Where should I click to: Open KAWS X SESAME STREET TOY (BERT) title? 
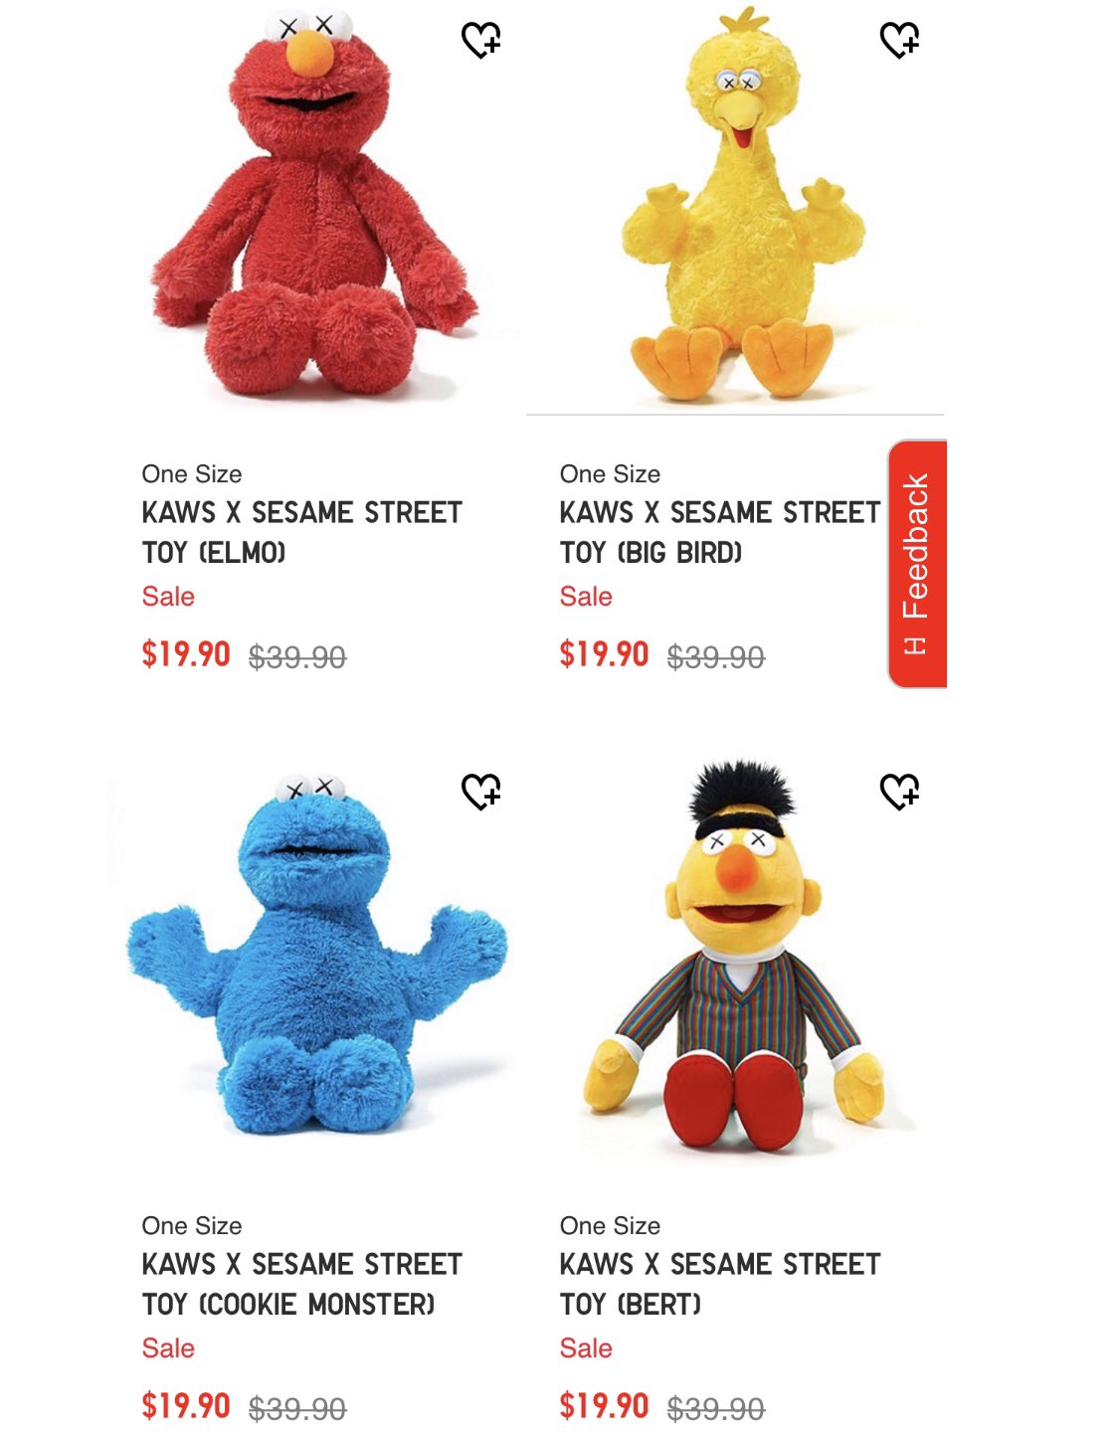pyautogui.click(x=720, y=1284)
